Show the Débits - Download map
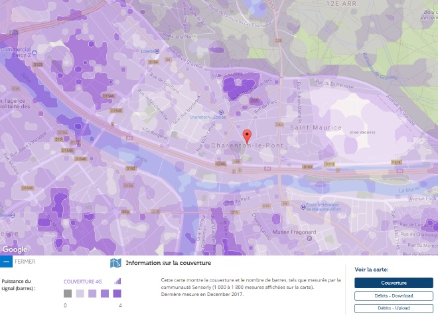Viewport: 438px width, 322px height. [394, 295]
